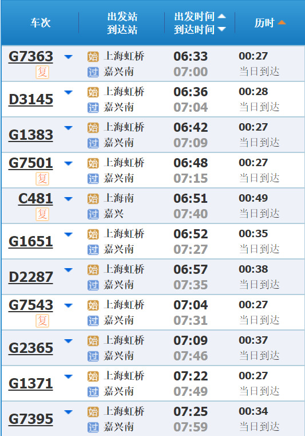Click the 历时 header label
The image size is (305, 436).
click(x=264, y=23)
